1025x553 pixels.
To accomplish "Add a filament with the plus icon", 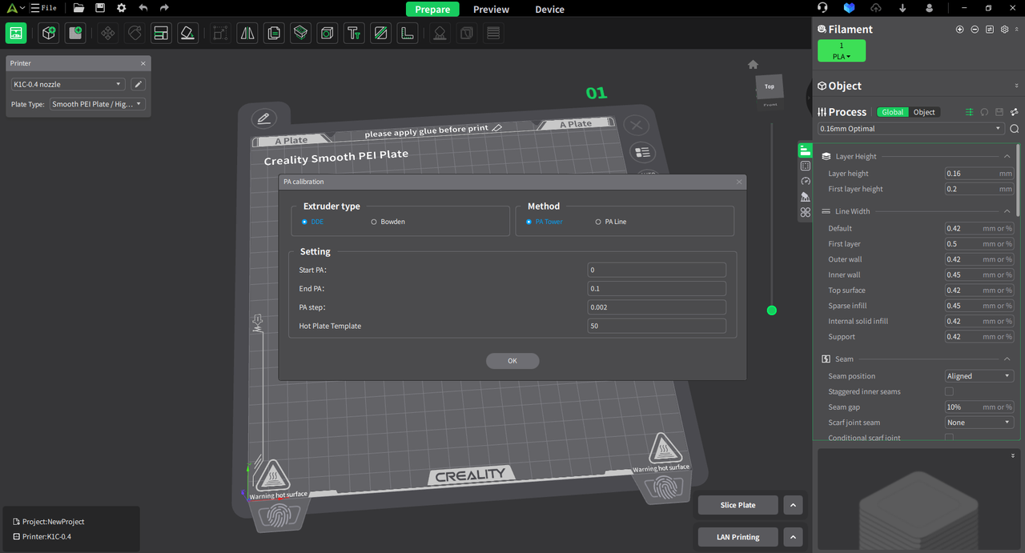I will (x=959, y=29).
